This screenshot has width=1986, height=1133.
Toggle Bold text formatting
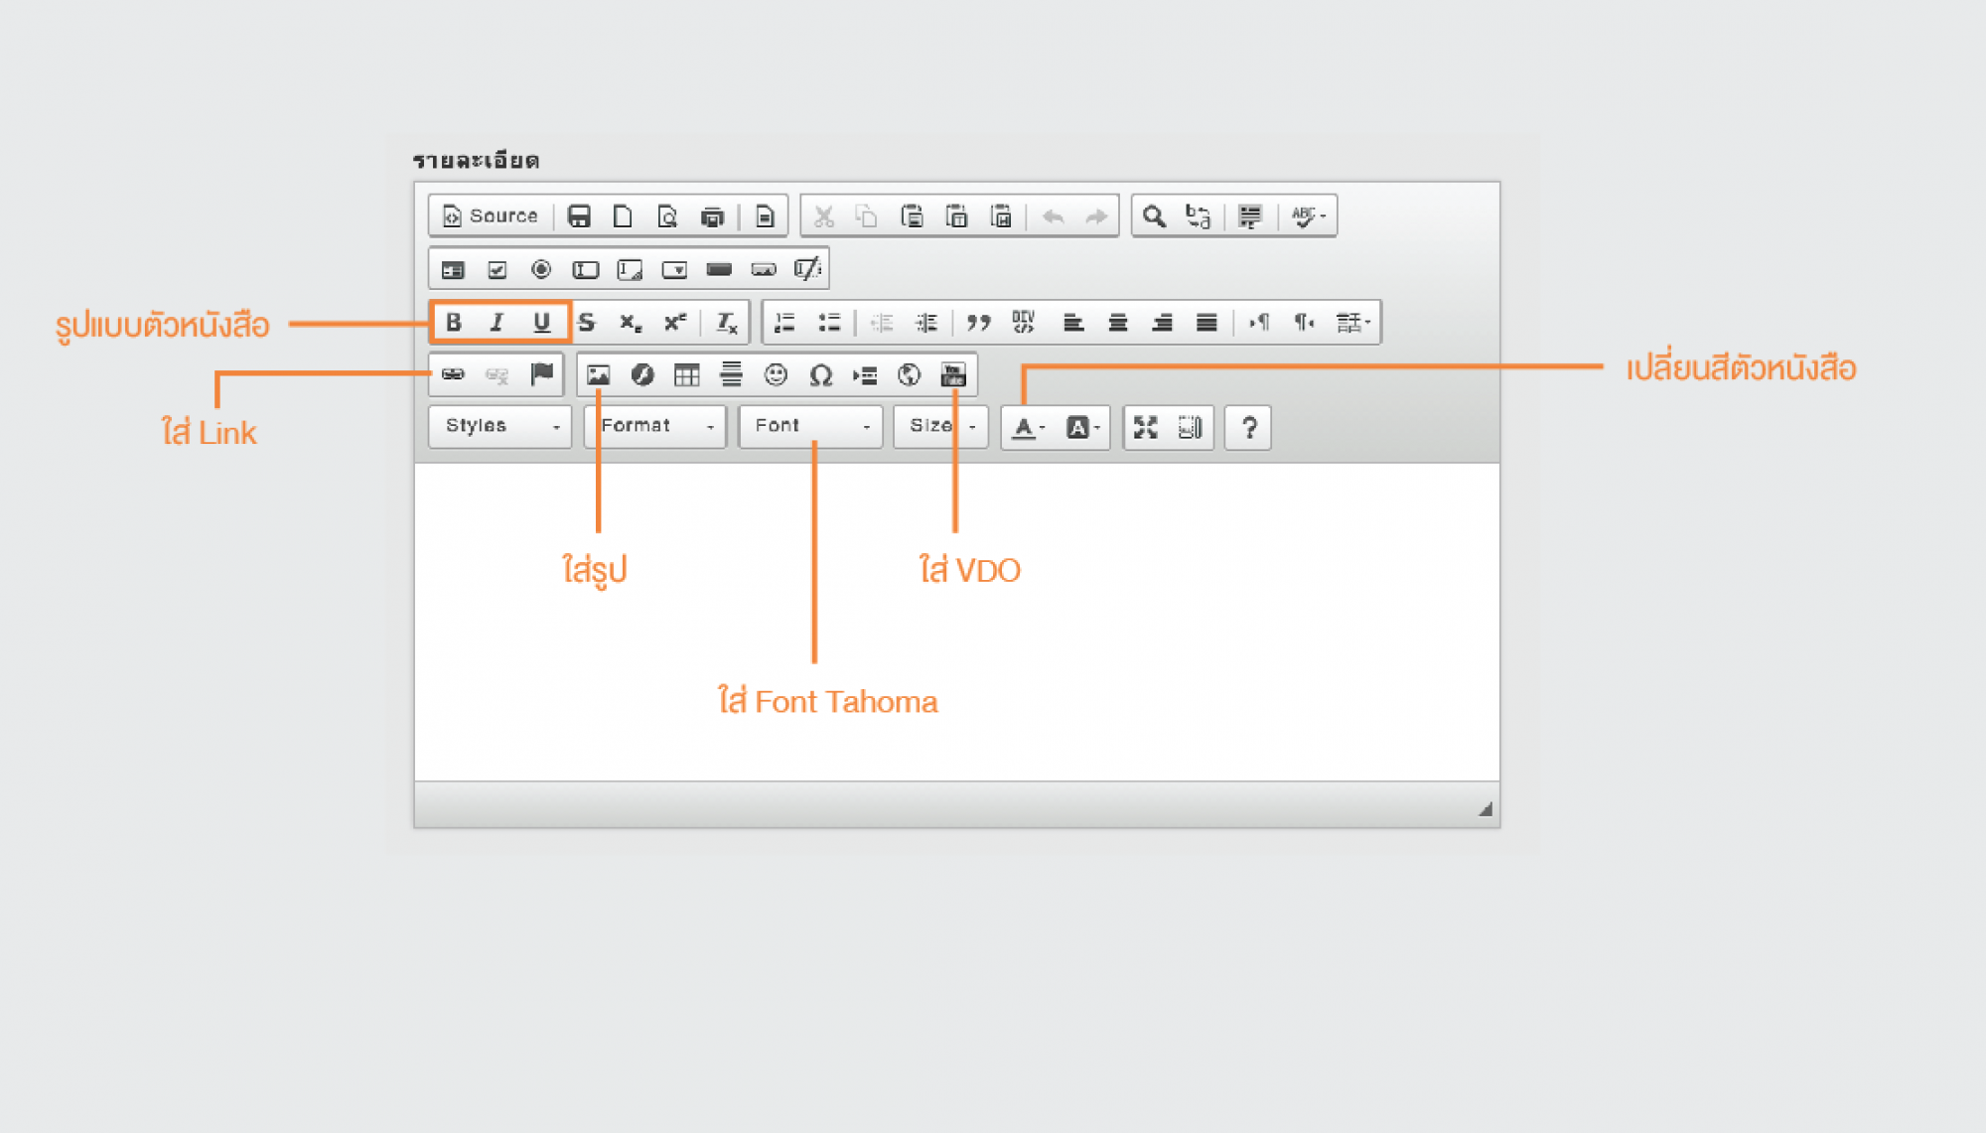tap(453, 322)
